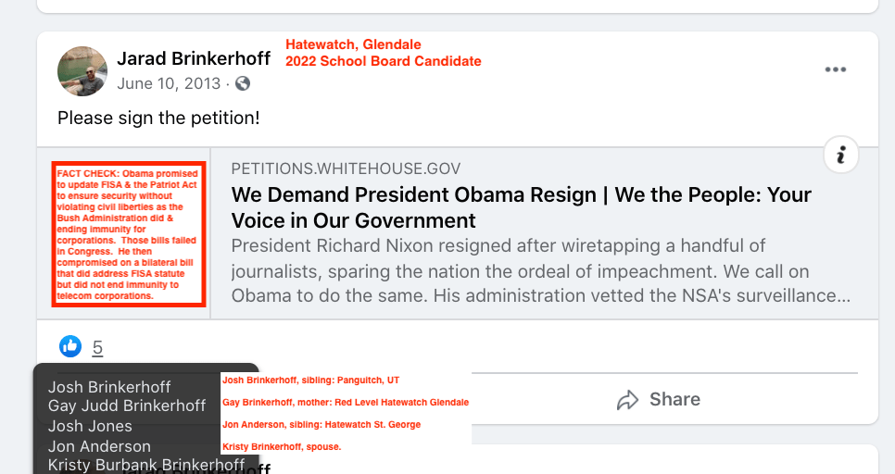The width and height of the screenshot is (895, 474).
Task: Choose Jon Anderson from the reactions list
Action: (x=99, y=446)
